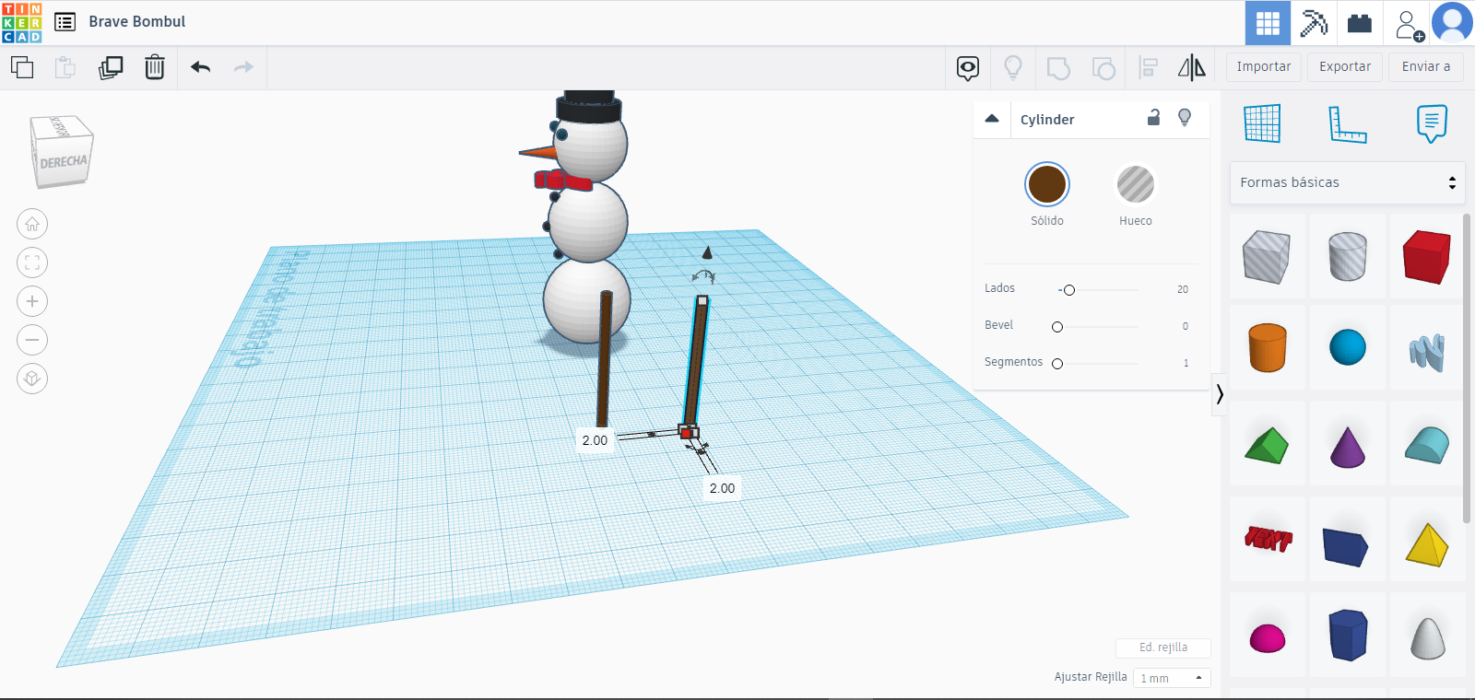This screenshot has width=1475, height=700.
Task: Adjust the Lados slider handle
Action: (1069, 290)
